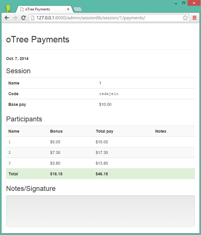The width and height of the screenshot is (201, 235).
Task: Close the oTree Payments tab
Action: (68, 9)
